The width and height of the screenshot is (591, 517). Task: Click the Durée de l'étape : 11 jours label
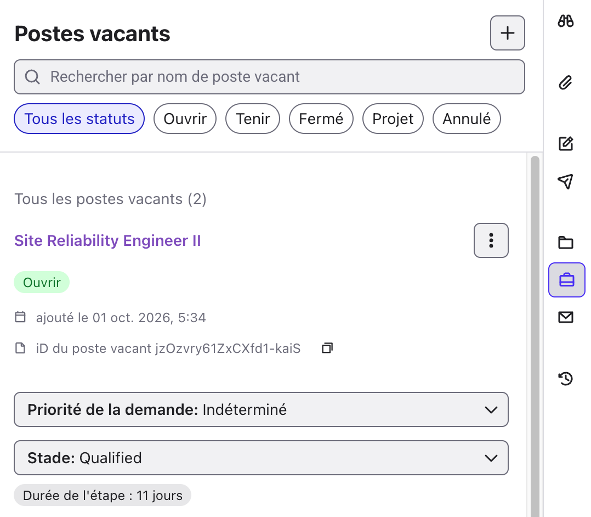click(103, 495)
